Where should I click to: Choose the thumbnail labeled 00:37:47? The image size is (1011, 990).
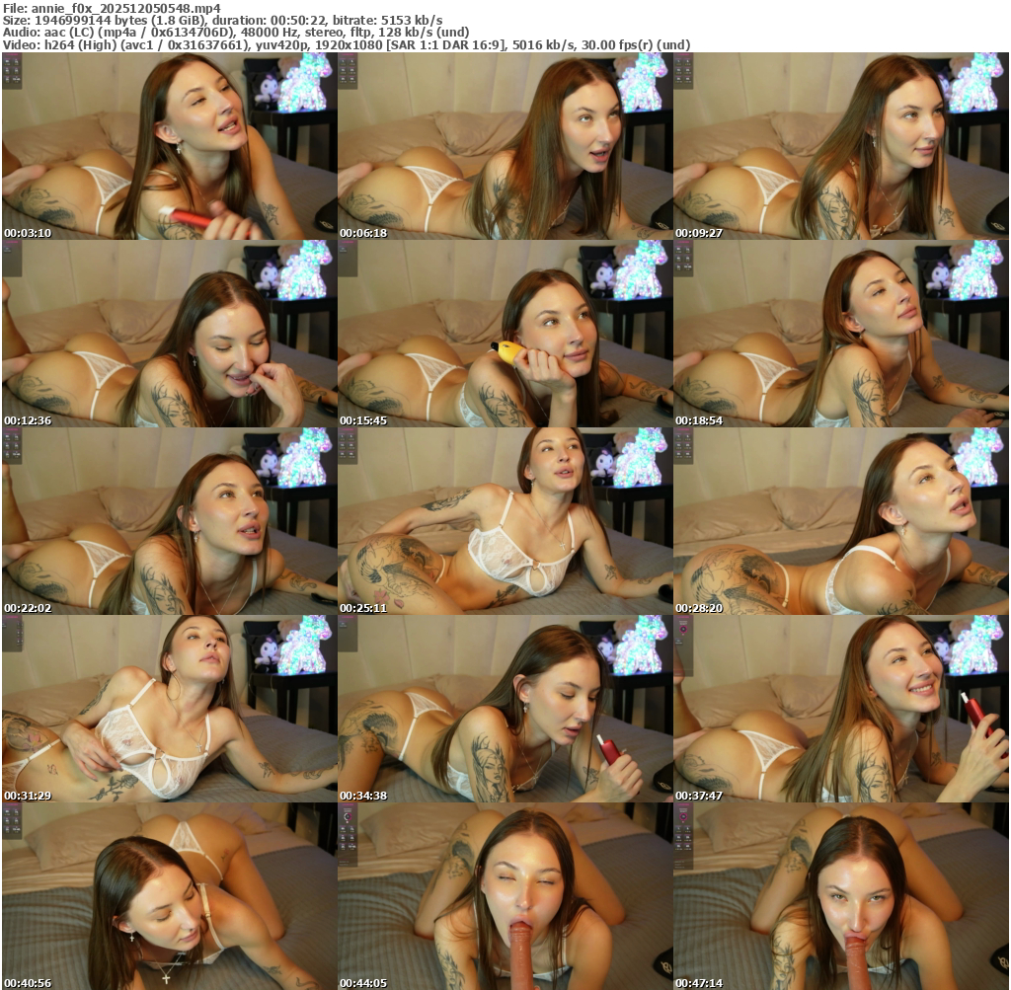click(x=841, y=709)
